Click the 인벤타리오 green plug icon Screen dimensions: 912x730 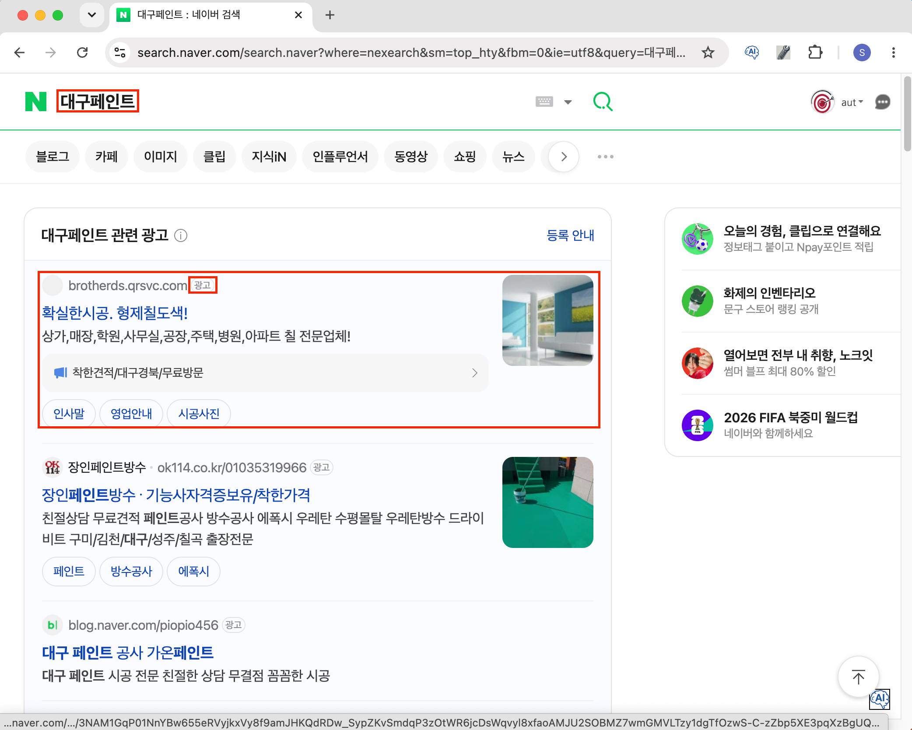(x=698, y=301)
